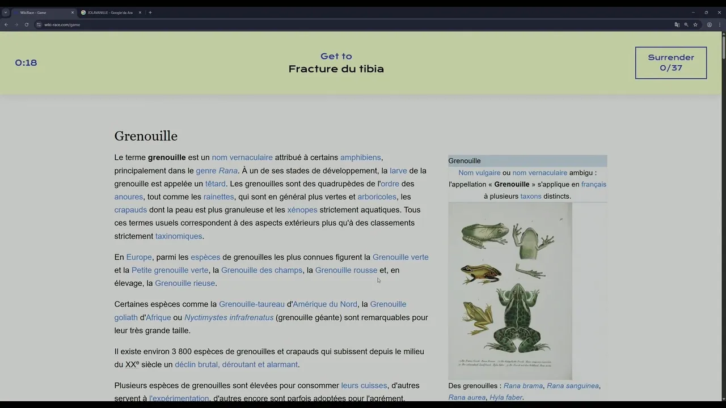726x408 pixels.
Task: Click the 'Rana aurea' caption link
Action: click(x=467, y=398)
